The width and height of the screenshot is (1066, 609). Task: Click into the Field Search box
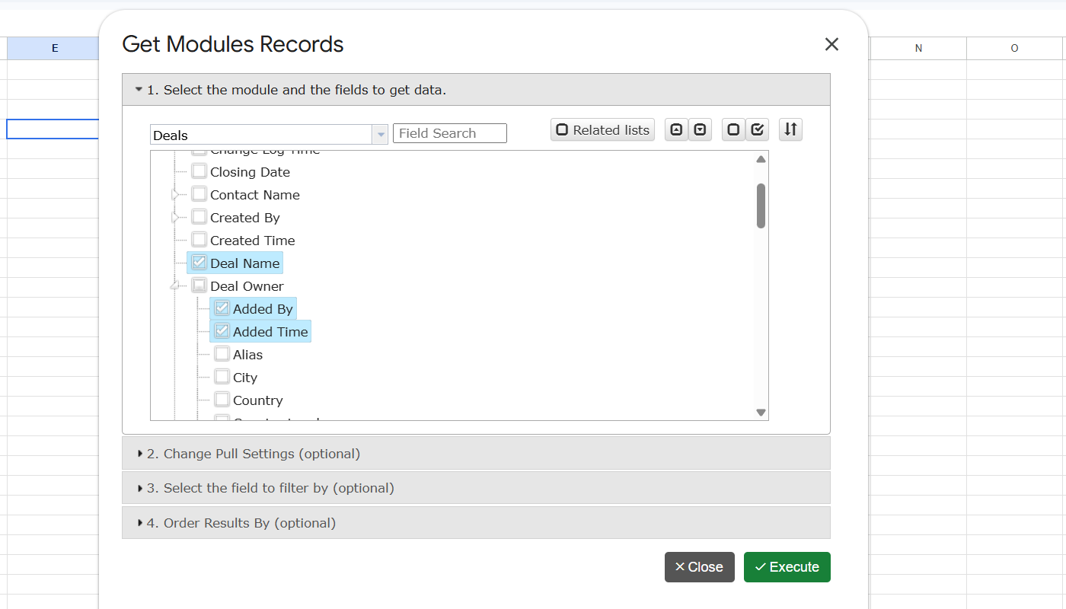point(450,133)
